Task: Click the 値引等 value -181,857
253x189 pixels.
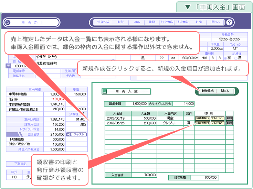Action: 54,99
